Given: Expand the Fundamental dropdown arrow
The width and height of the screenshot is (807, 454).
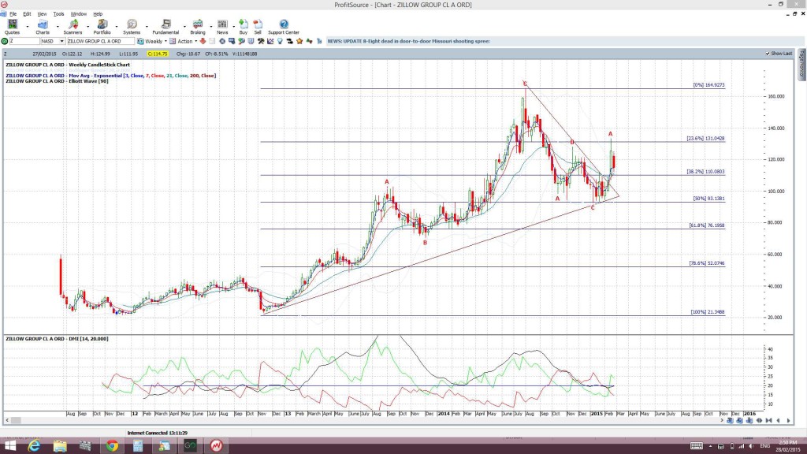Looking at the screenshot, I should (184, 26).
